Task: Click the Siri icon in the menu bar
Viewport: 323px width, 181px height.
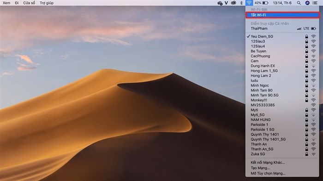Action: [307, 3]
